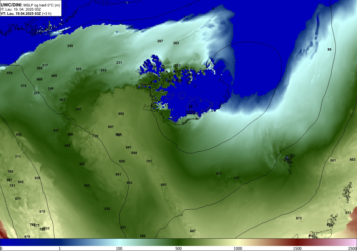This screenshot has height=251, width=357.
Task: Click the height value 409
Action: (39, 79)
